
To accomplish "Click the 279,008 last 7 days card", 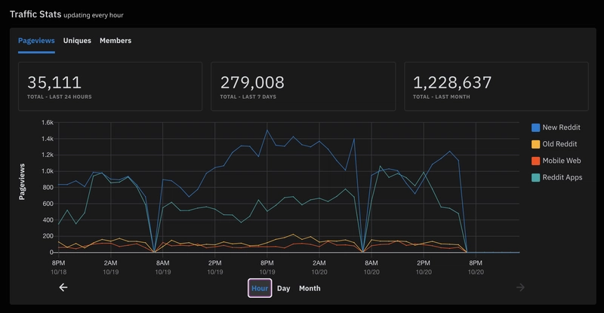I will pos(303,86).
